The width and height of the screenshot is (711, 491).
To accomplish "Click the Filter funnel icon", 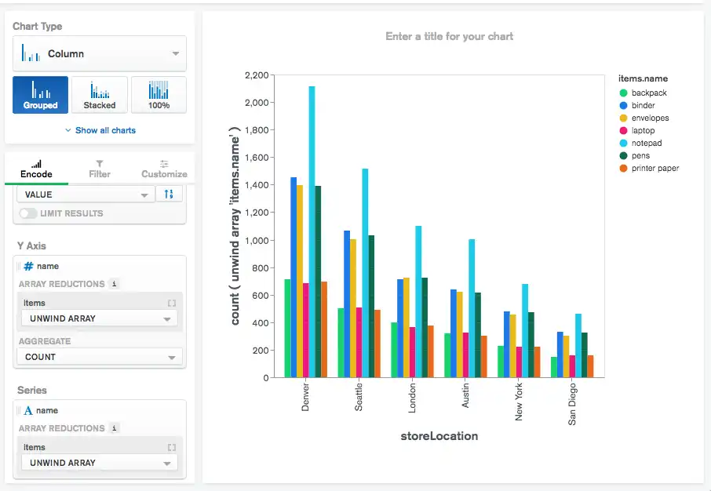I will tap(99, 163).
